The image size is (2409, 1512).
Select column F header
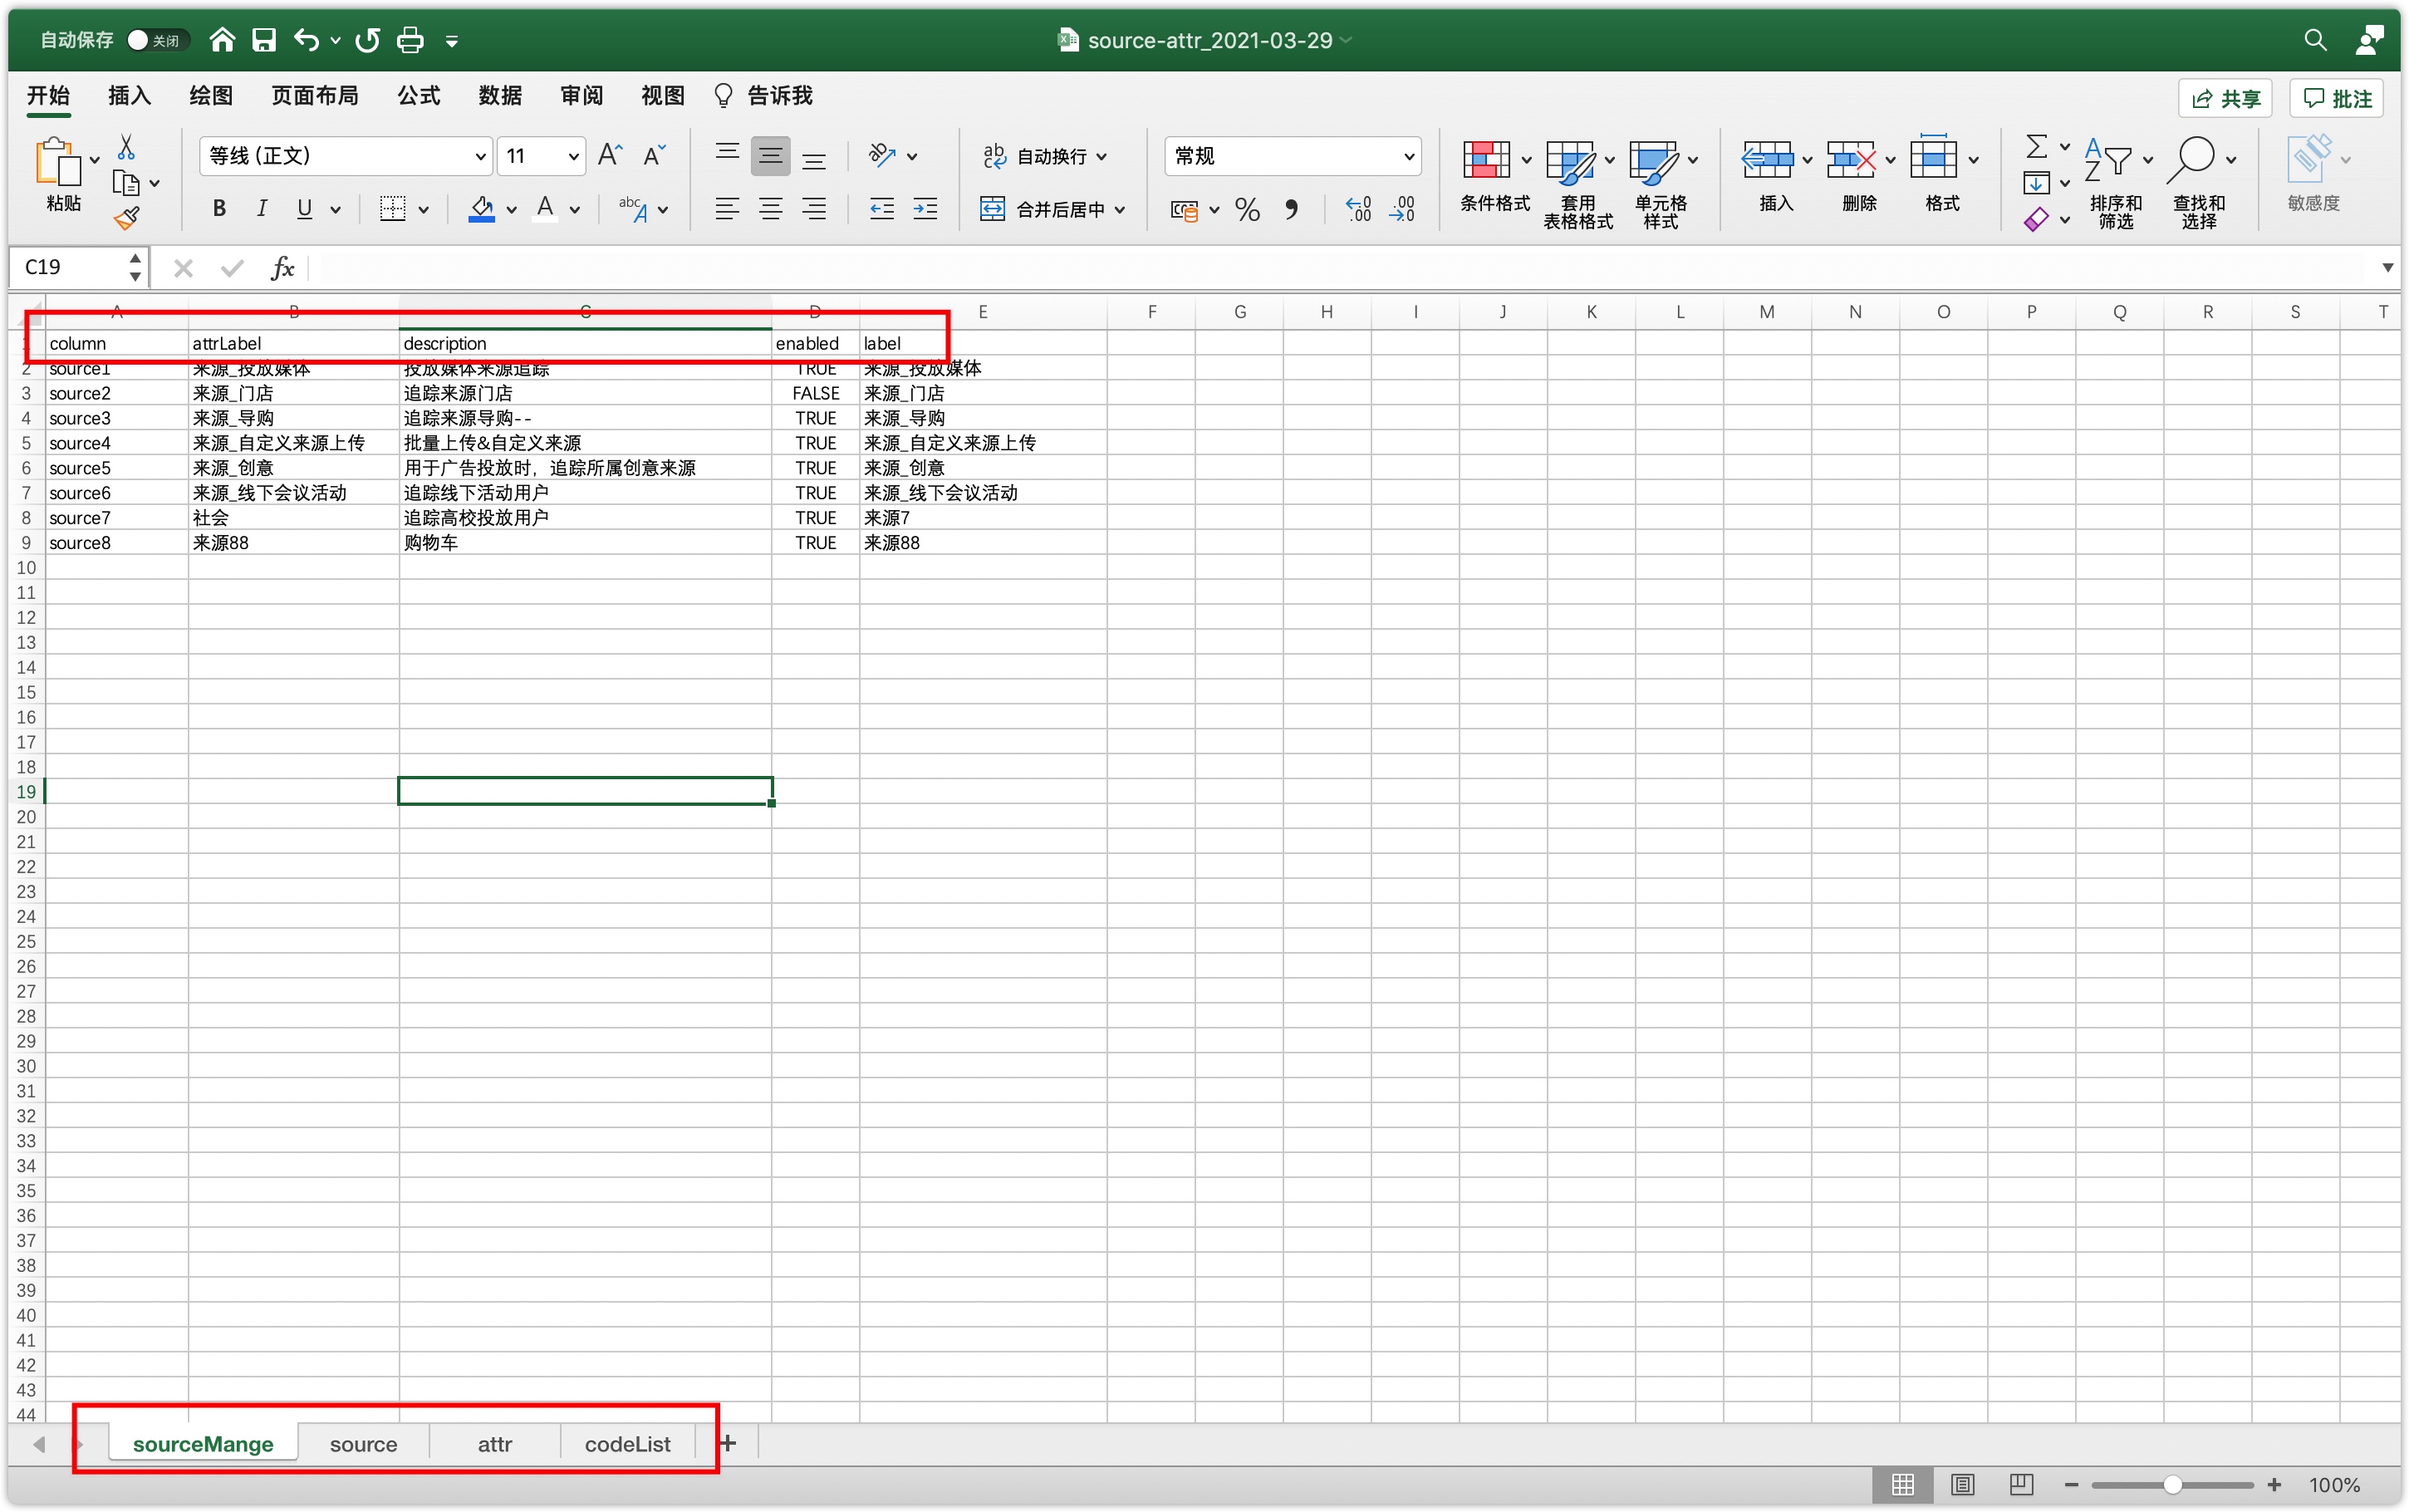(x=1151, y=312)
